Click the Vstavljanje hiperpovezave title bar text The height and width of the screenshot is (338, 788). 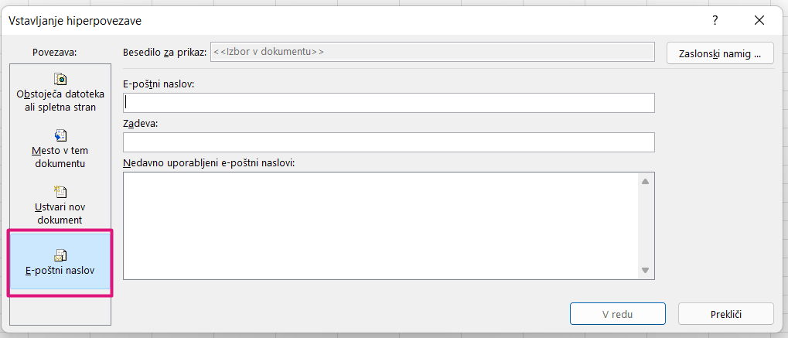(75, 21)
